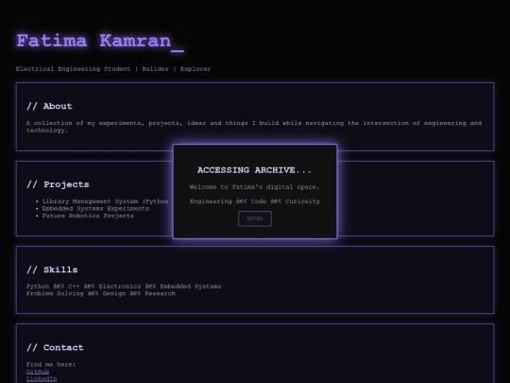
Task: Click the '// Contact' section heading
Action: tap(55, 347)
